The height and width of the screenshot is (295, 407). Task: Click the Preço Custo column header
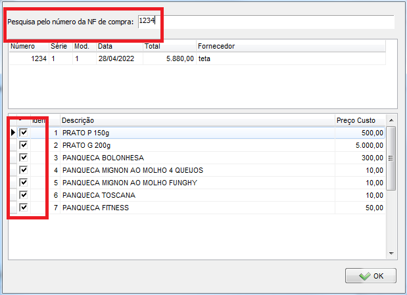point(359,120)
